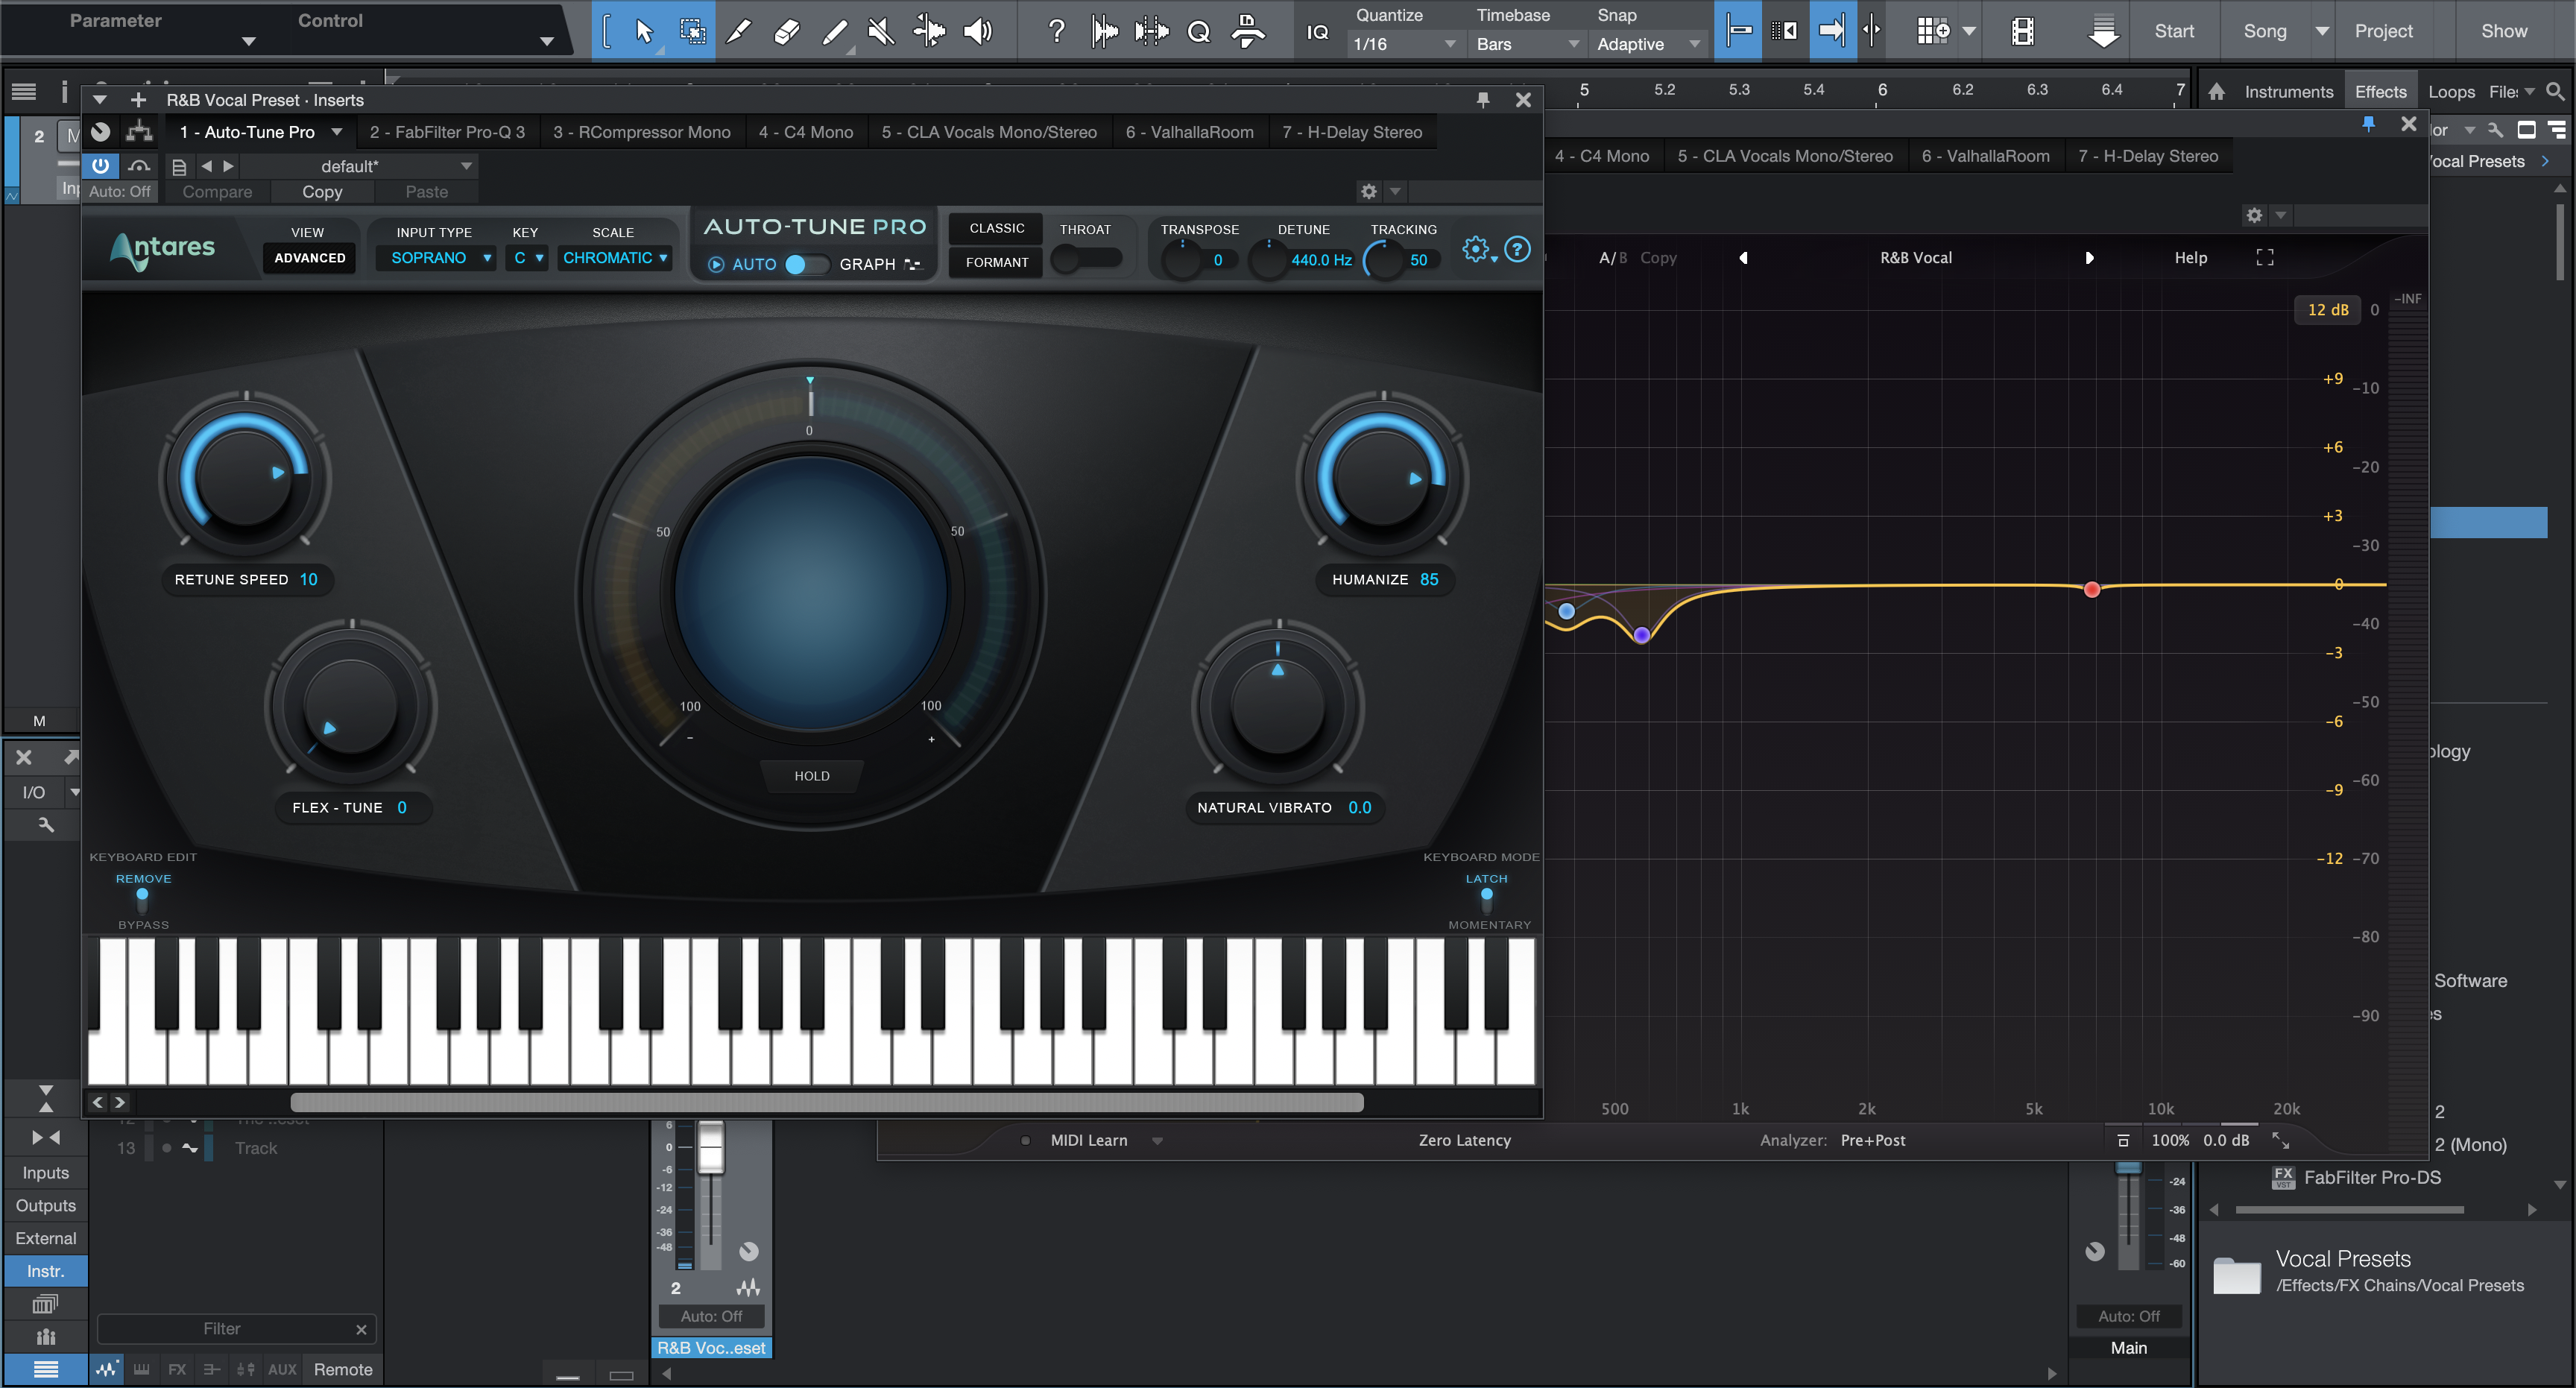This screenshot has height=1388, width=2576.
Task: Open the browser Home icon
Action: (2216, 92)
